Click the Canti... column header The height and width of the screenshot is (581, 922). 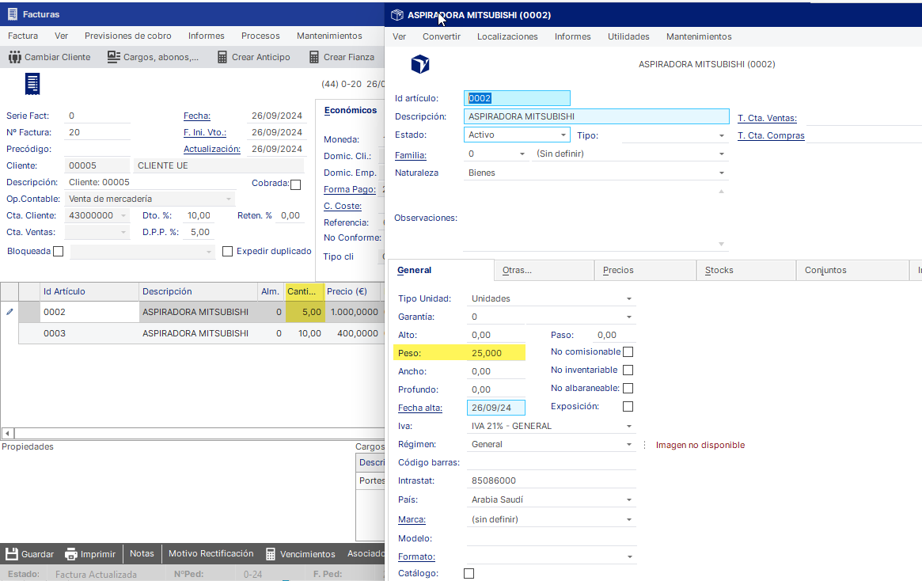coord(305,291)
